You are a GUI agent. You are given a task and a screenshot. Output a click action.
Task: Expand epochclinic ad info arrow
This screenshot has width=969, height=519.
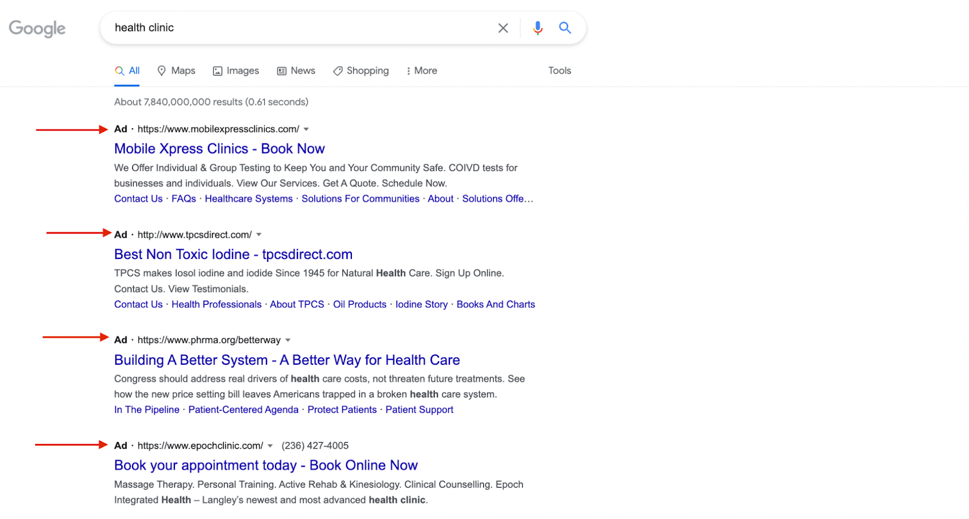click(270, 446)
